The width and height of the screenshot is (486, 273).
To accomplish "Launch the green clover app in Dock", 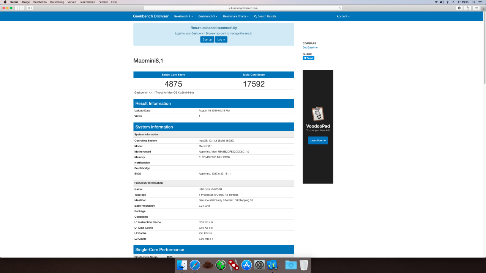I will coord(221,265).
